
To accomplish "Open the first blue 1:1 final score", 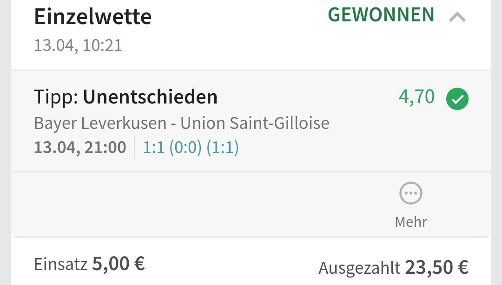I will (153, 148).
